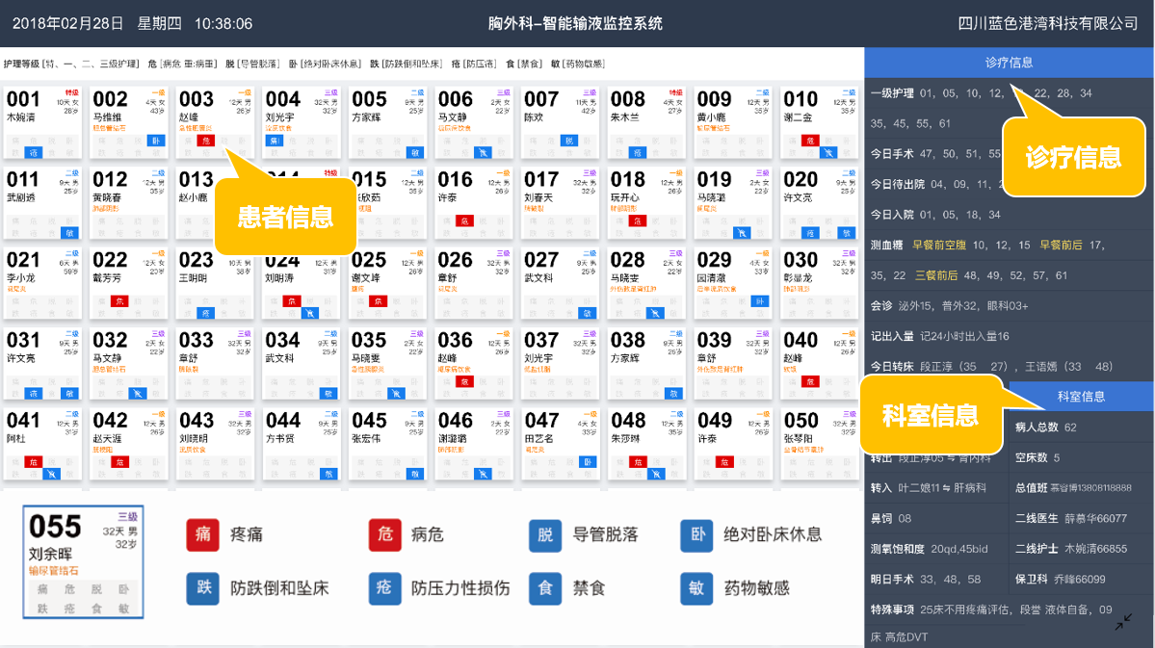Open patient card 044 方书贤
Image resolution: width=1155 pixels, height=648 pixels.
pos(302,443)
